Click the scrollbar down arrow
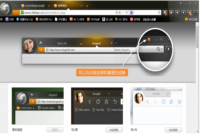Viewport: 203px width, 134px height. [x=197, y=132]
